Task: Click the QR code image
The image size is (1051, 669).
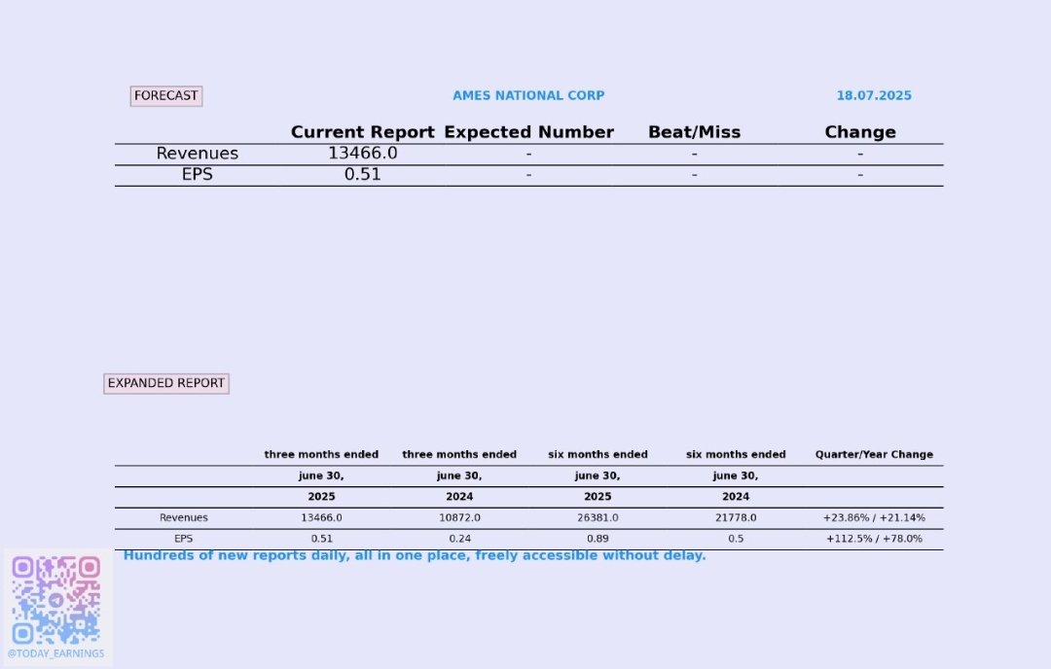Action: [56, 599]
